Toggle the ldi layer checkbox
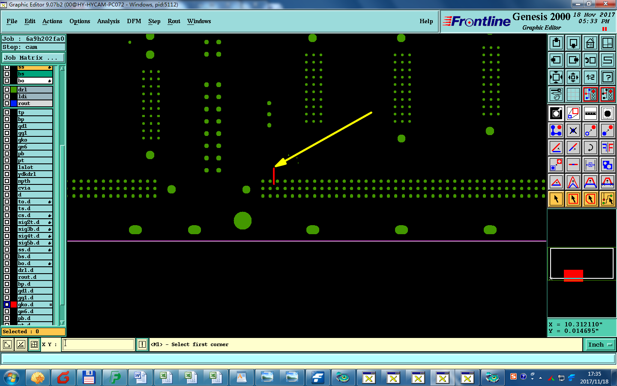Image resolution: width=617 pixels, height=386 pixels. 7,96
